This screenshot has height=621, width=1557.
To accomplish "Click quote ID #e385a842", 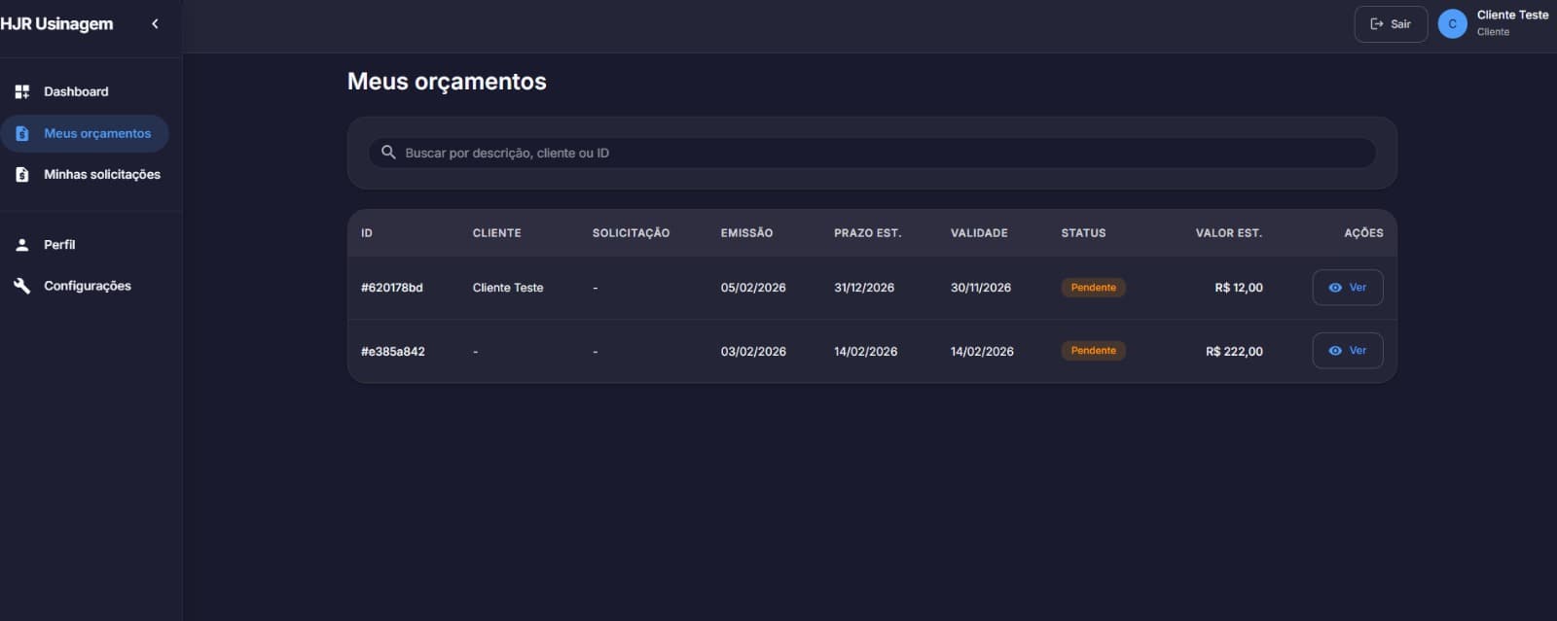I will [x=393, y=352].
